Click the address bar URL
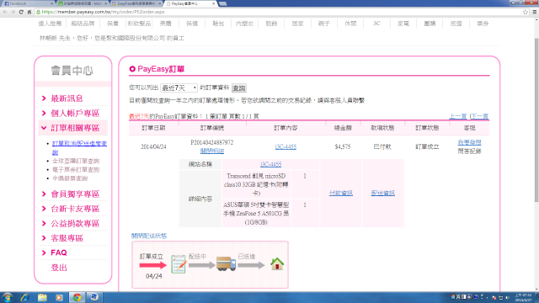 tap(103, 12)
